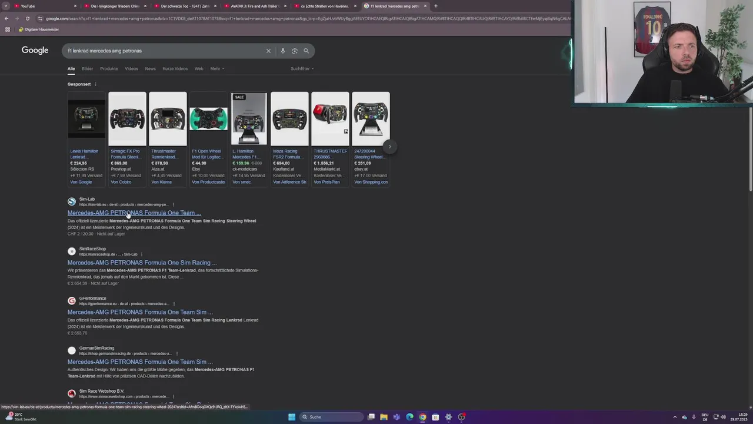
Task: Show hidden system tray icons
Action: pos(675,417)
